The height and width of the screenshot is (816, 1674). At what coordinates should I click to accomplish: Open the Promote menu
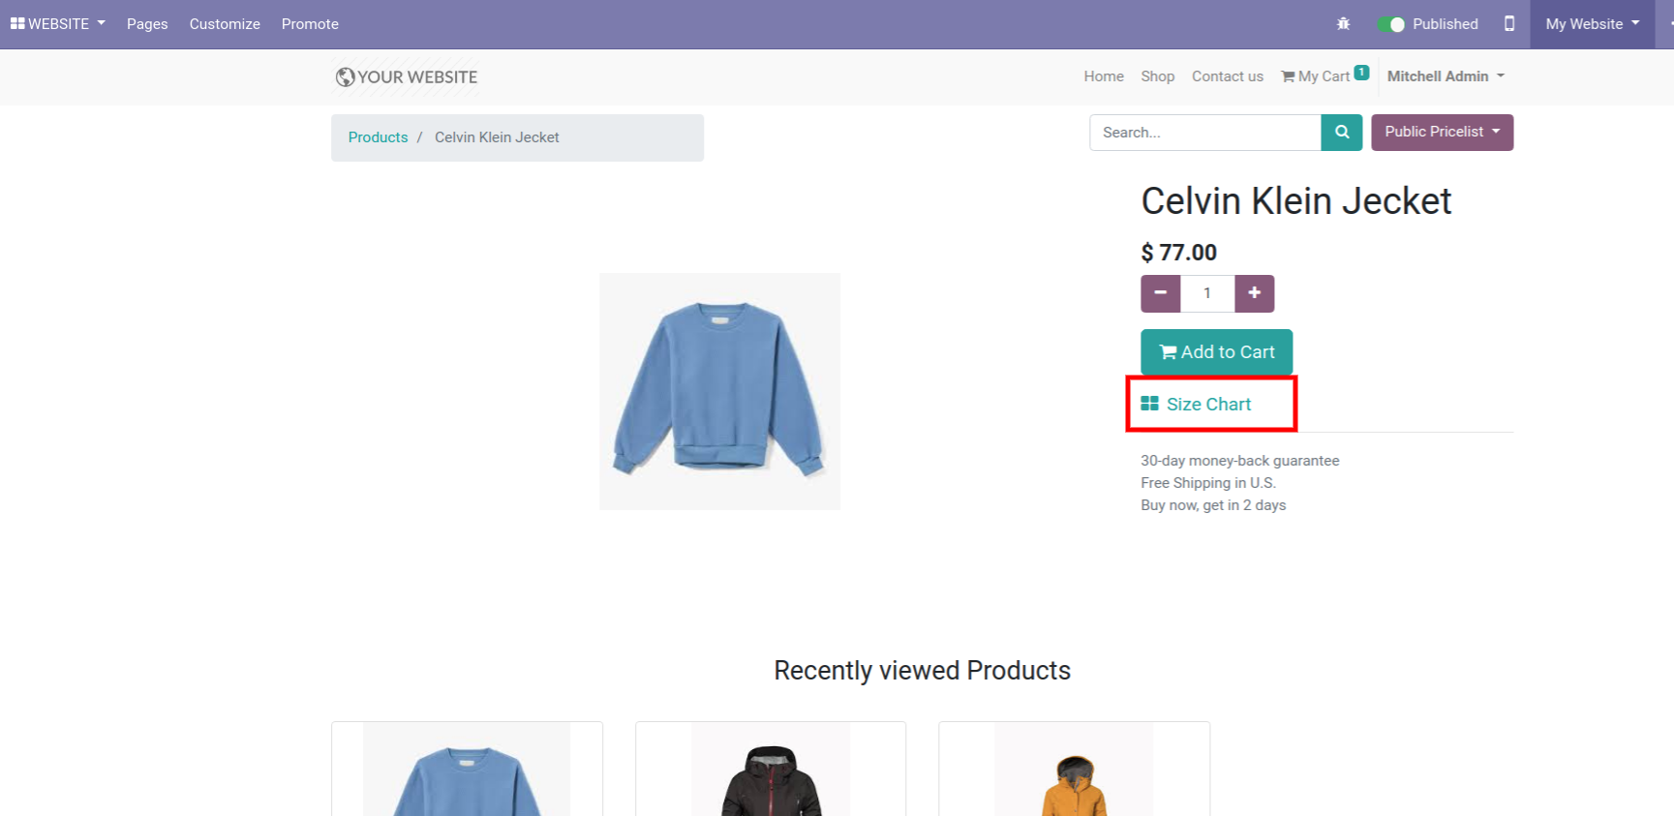pos(310,24)
